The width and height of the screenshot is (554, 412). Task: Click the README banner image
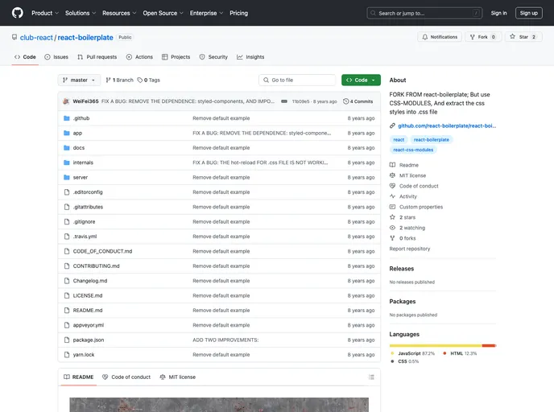click(x=219, y=405)
